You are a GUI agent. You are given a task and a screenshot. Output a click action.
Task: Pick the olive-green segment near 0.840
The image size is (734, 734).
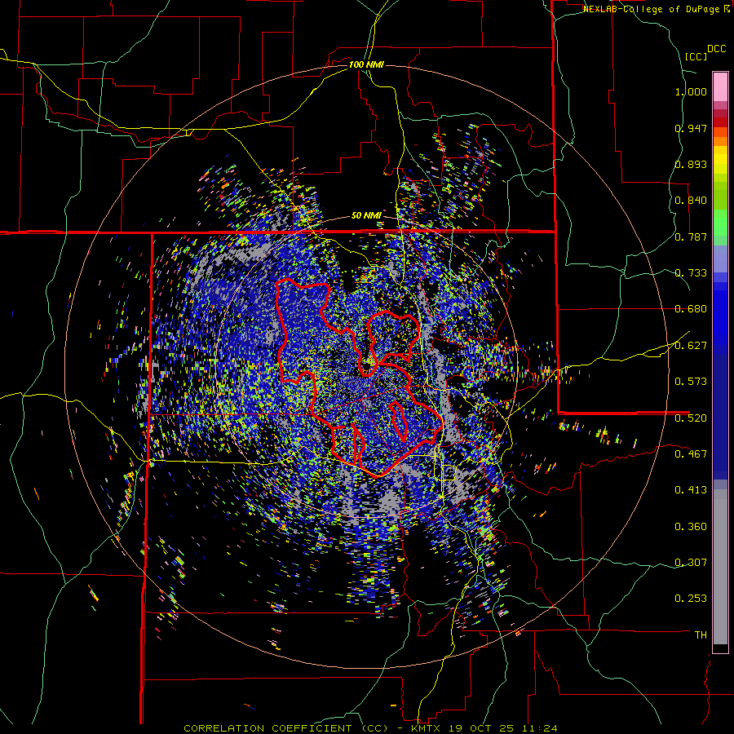720,195
